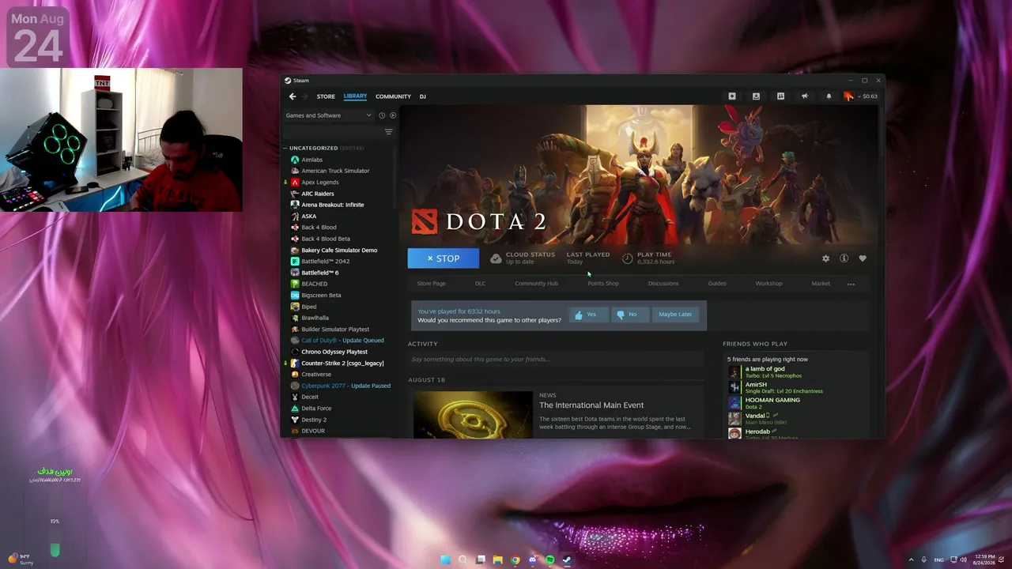Select Counter-Strike 2 [csgo_legacy]
The image size is (1012, 569).
342,364
